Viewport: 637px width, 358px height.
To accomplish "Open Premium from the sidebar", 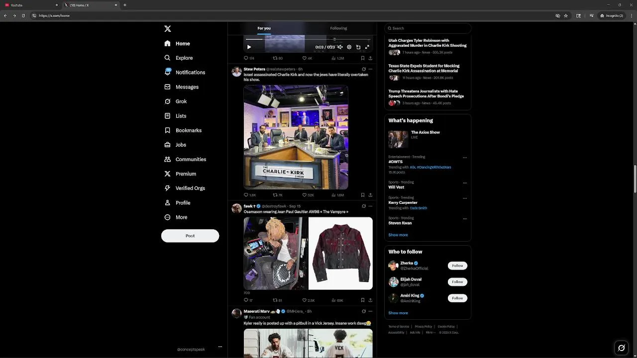I will [x=180, y=174].
